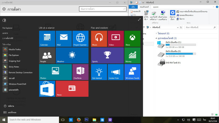
Task: Expand the folders (6) group in Explorer
Action: [x=156, y=33]
